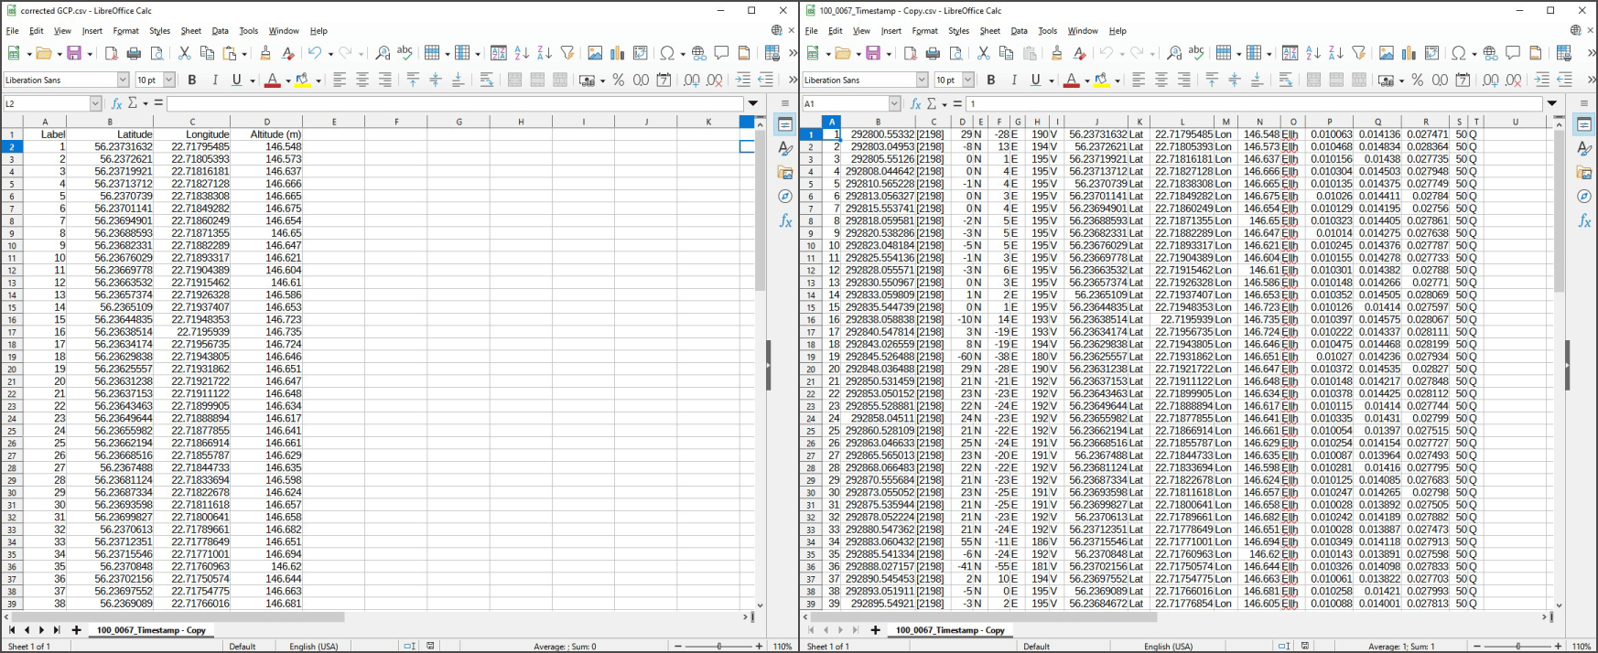Zoom in on Timestamp - Copy.csv window
Viewport: 1598px width, 653px height.
point(1558,647)
